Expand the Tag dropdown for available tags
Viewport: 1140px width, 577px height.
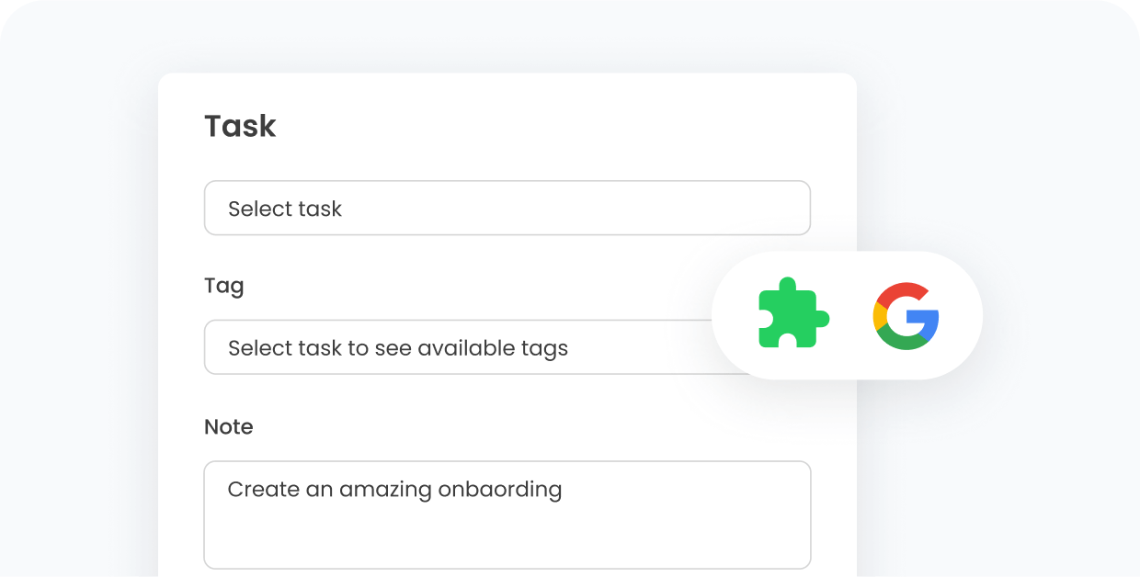[460, 347]
